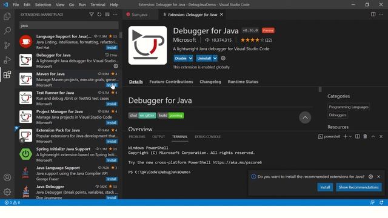
Task: Switch to Problems panel tab
Action: pyautogui.click(x=137, y=137)
